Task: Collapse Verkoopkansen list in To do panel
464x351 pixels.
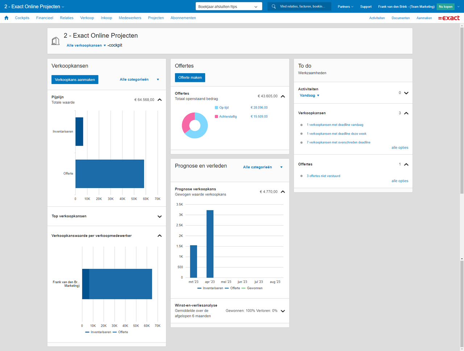Action: point(406,113)
